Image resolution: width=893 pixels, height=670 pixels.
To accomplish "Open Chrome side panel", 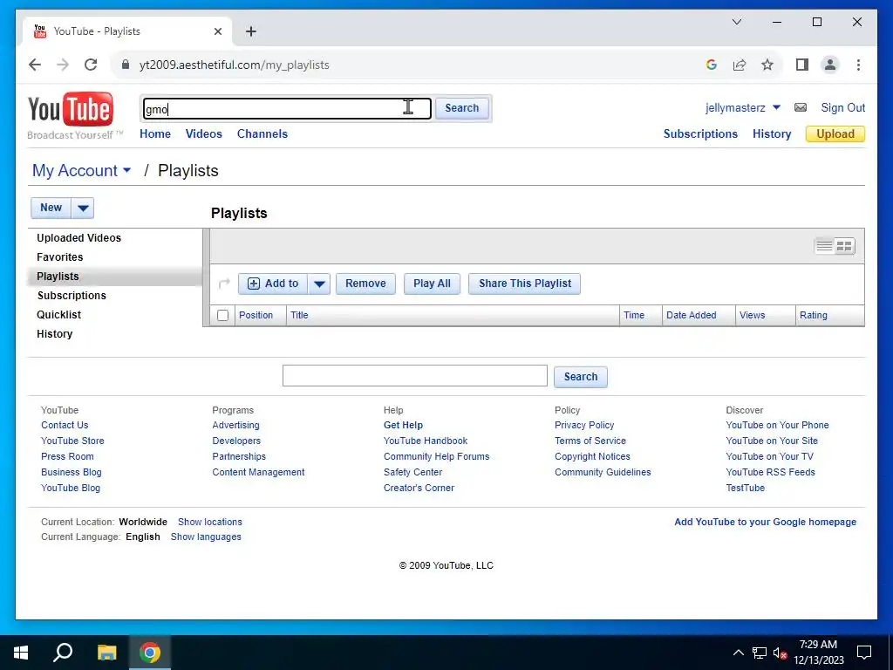I will click(x=802, y=65).
